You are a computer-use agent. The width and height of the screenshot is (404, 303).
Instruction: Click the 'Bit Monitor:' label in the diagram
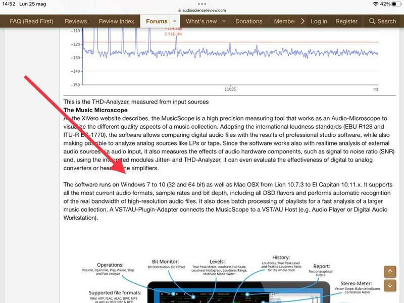(166, 262)
